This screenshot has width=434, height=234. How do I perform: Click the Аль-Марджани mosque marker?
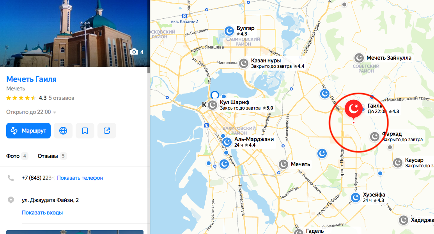(227, 142)
